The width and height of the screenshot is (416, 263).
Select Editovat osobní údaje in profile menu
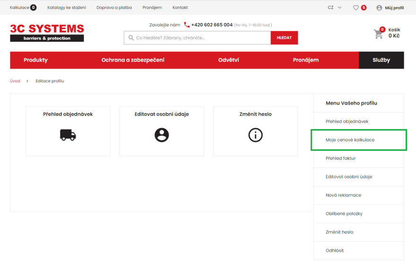[359, 177]
